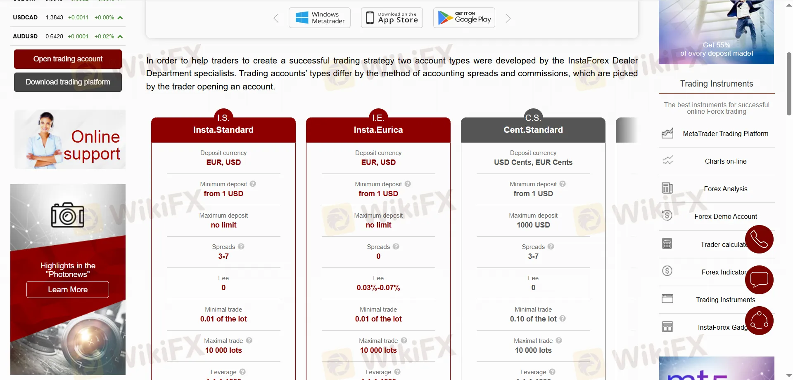The height and width of the screenshot is (380, 793).
Task: Show Leverage help icon in Insta.Eurica
Action: (x=397, y=372)
